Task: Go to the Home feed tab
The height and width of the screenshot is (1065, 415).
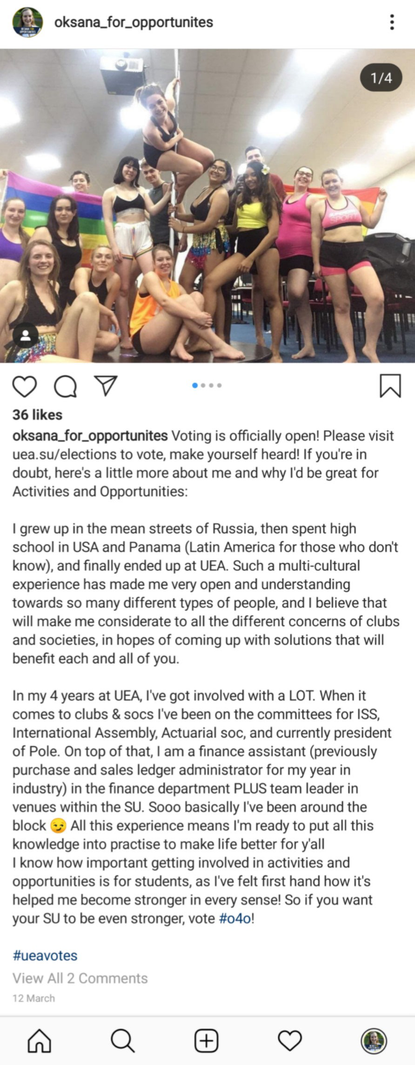Action: coord(40,1040)
